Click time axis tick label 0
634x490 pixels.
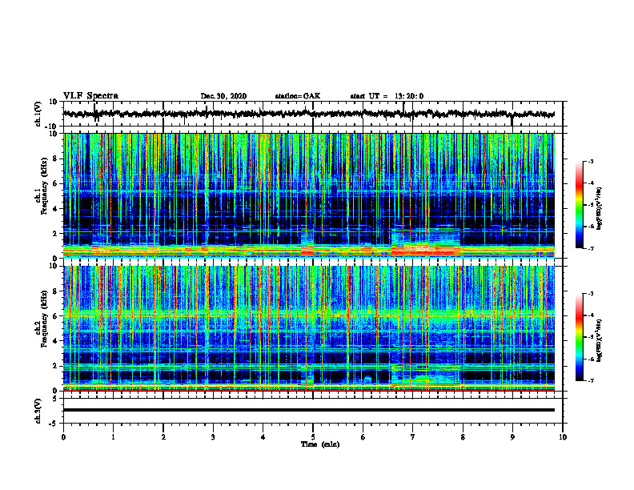63,437
